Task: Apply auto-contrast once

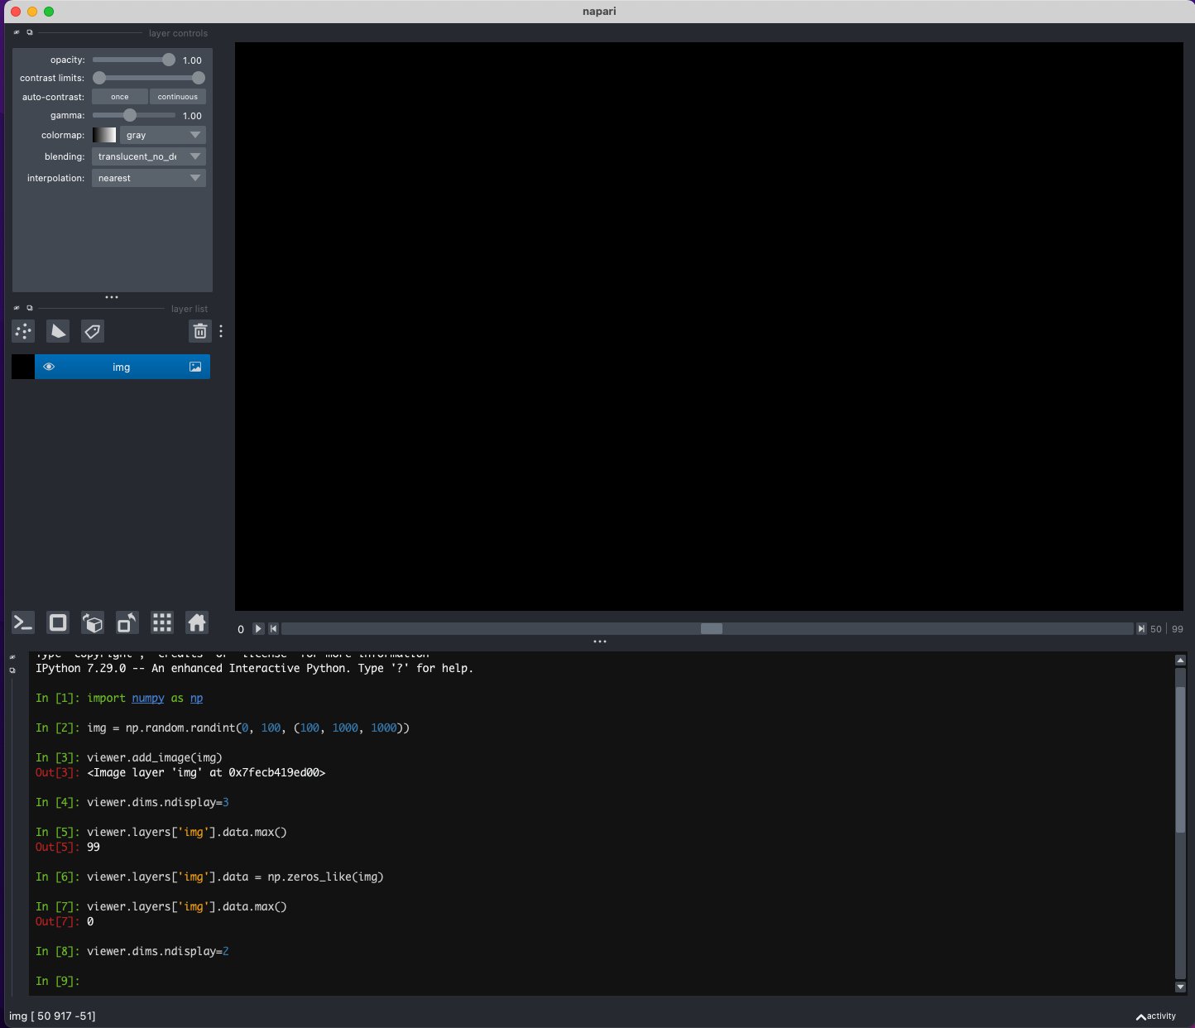Action: [x=119, y=96]
